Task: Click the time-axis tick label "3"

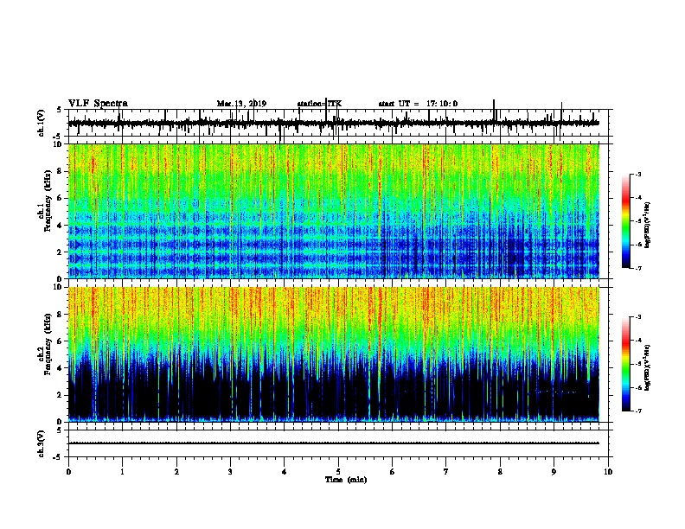Action: pos(230,472)
